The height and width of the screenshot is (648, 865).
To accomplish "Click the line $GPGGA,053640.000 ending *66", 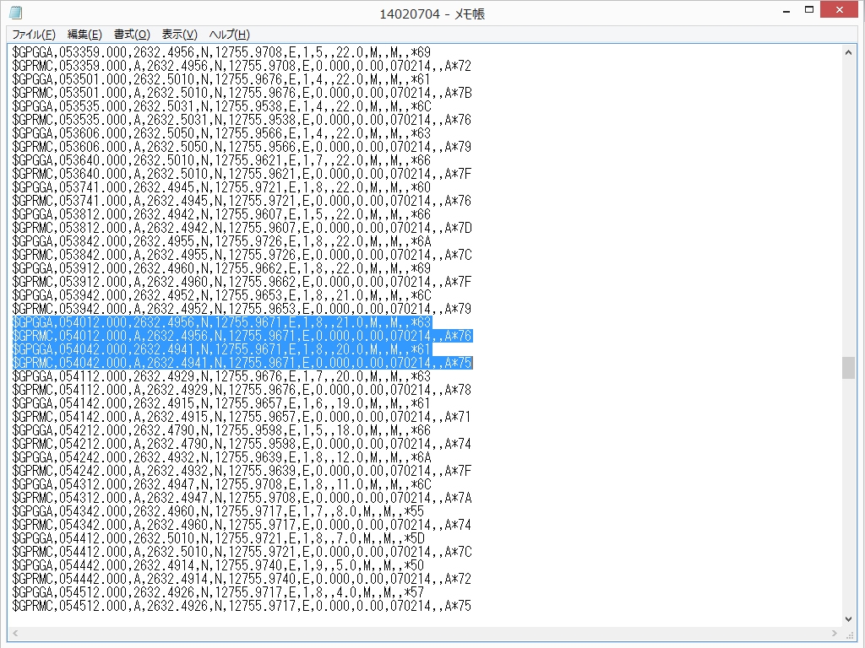I will pyautogui.click(x=221, y=160).
